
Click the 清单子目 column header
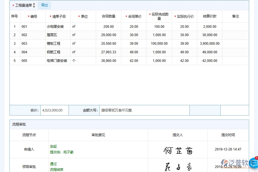tap(57, 16)
